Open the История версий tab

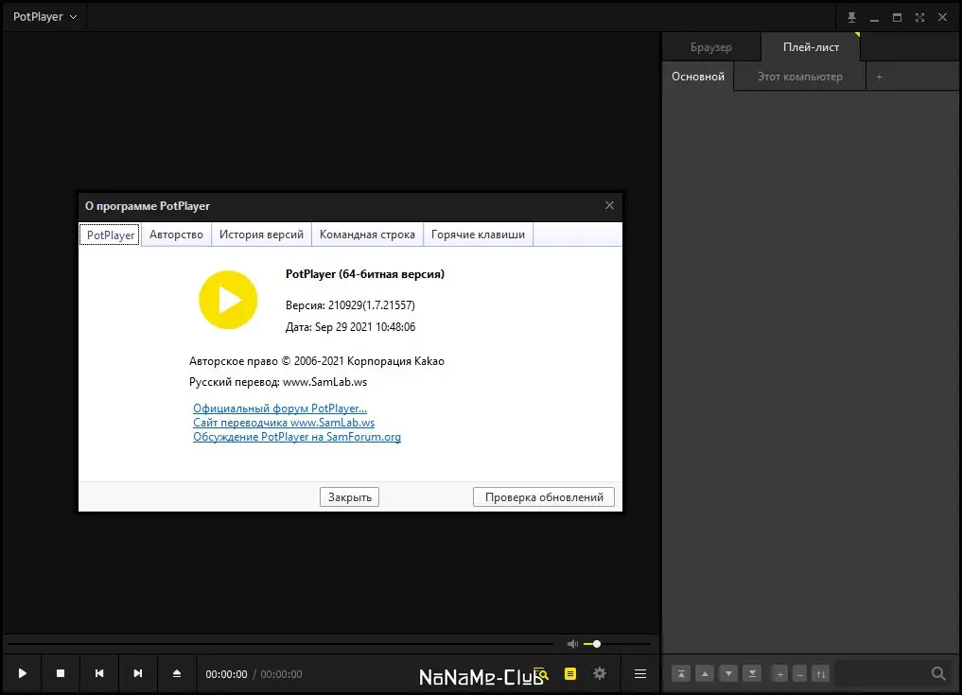[x=261, y=235]
